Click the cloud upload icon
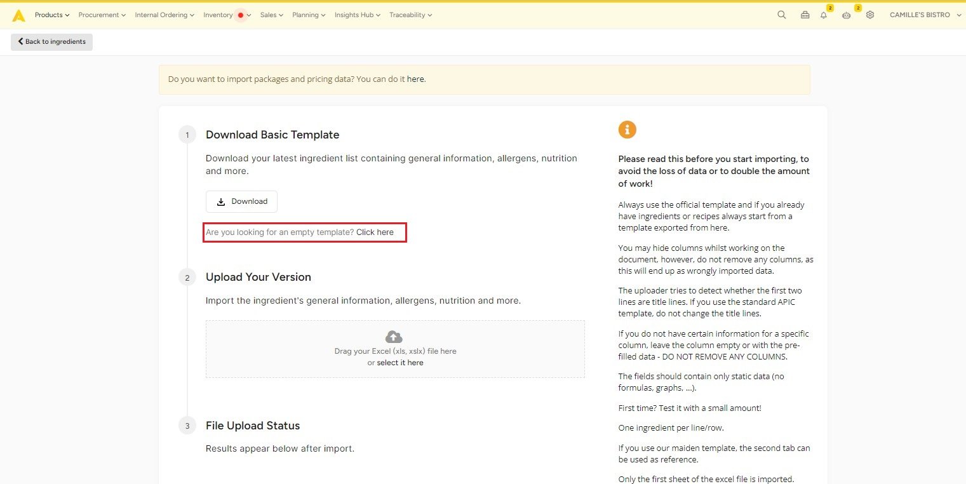Viewport: 966px width, 484px height. point(394,337)
